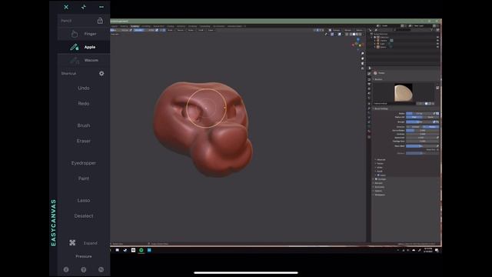Hide the Collection via its eye icon
The width and height of the screenshot is (492, 277).
[x=437, y=37]
